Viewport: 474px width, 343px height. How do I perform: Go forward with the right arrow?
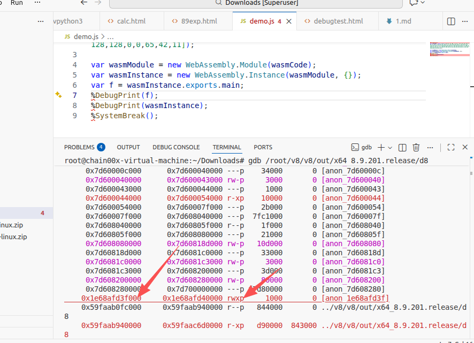(x=98, y=3)
